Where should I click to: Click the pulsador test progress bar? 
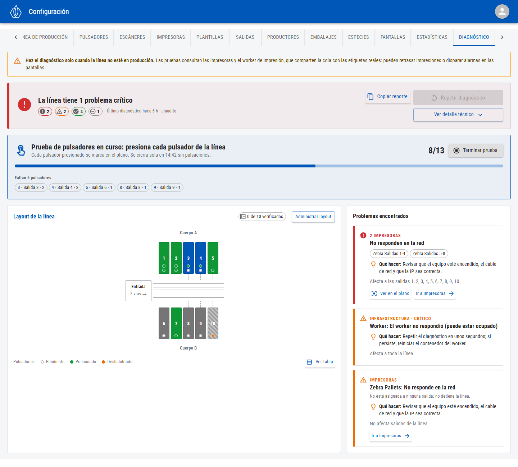tap(259, 166)
